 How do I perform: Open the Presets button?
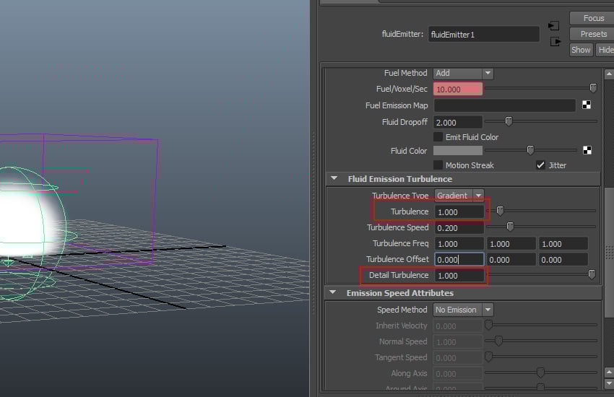coord(593,34)
